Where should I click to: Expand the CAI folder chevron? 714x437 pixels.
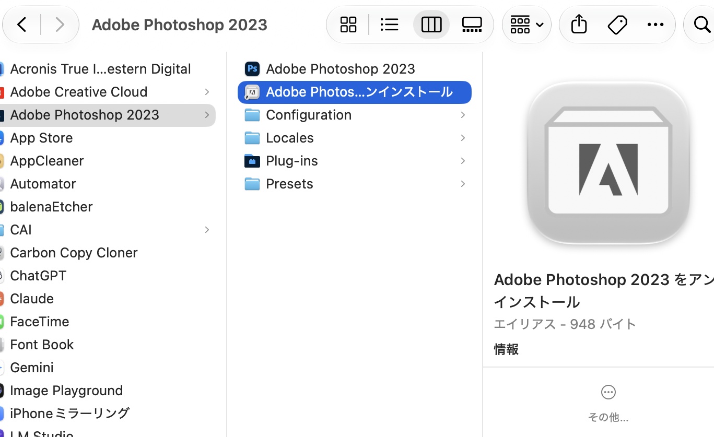207,230
